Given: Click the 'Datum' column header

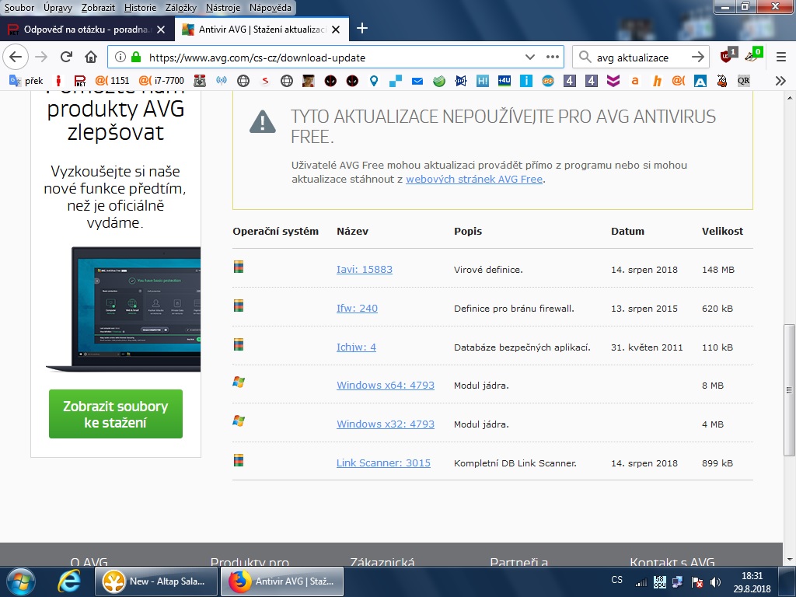Looking at the screenshot, I should [x=627, y=231].
